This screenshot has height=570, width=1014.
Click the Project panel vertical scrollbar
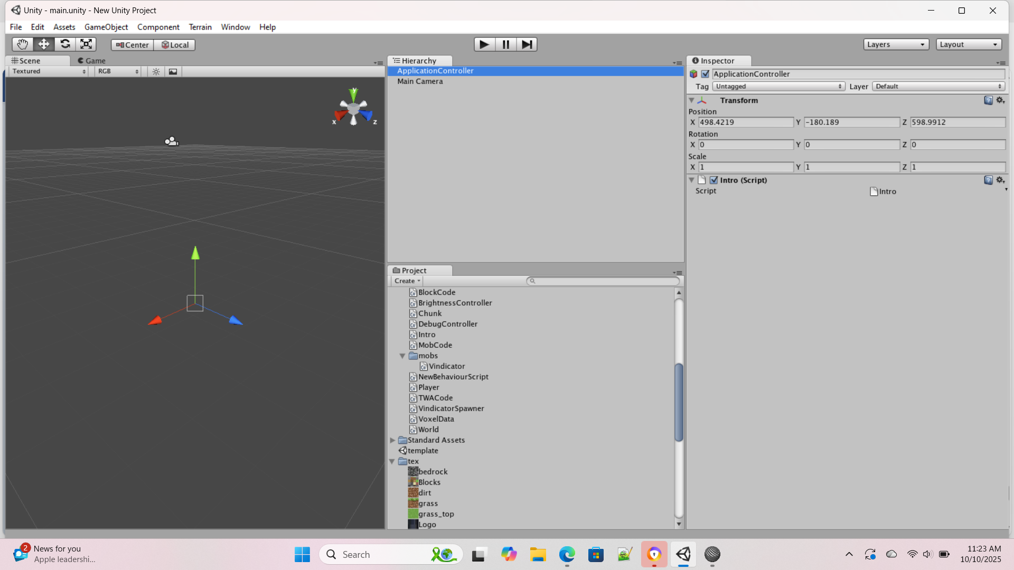[679, 402]
